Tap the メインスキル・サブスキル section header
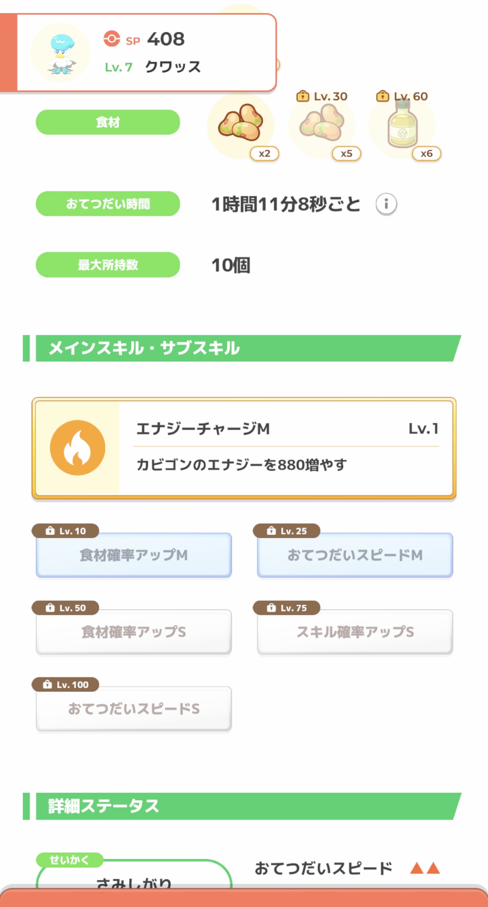 tap(243, 348)
